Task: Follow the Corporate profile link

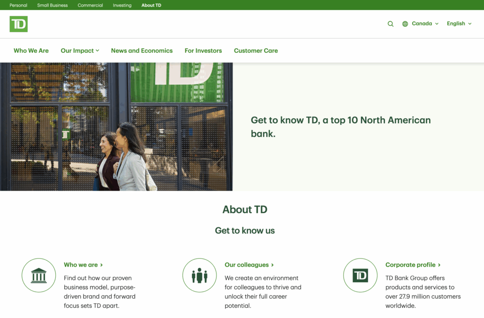Action: coord(413,265)
